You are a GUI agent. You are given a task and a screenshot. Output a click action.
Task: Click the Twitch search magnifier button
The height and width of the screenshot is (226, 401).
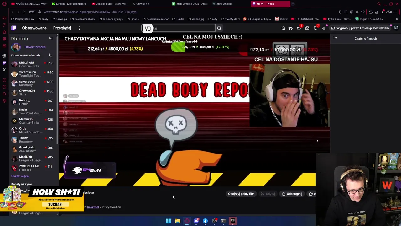(x=219, y=28)
